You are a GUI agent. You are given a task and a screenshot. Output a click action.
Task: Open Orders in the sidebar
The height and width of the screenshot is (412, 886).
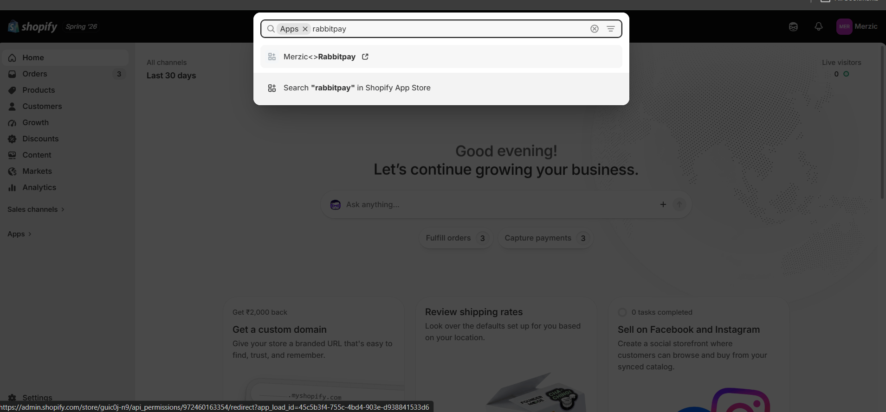(65, 74)
